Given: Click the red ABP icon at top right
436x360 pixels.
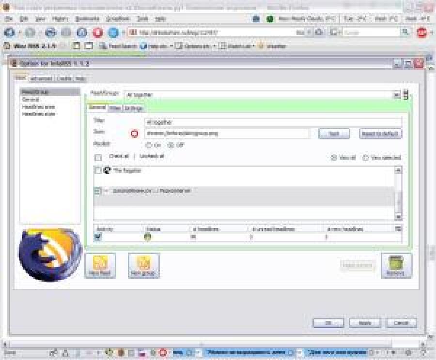Looking at the screenshot, I should coord(421,32).
